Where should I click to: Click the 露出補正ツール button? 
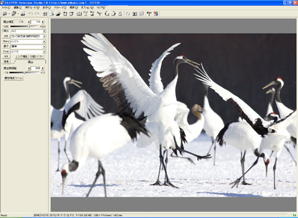tap(14, 78)
